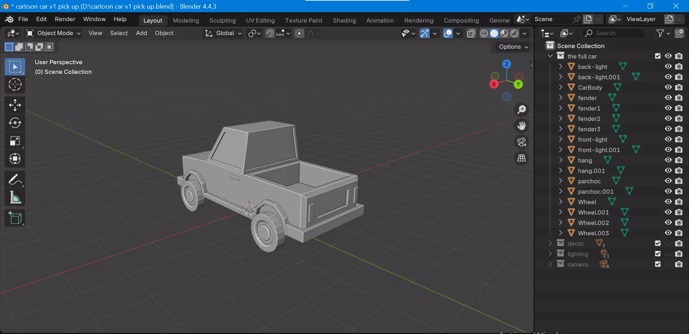Switch to the Shading workspace tab
The width and height of the screenshot is (689, 334).
coord(344,20)
